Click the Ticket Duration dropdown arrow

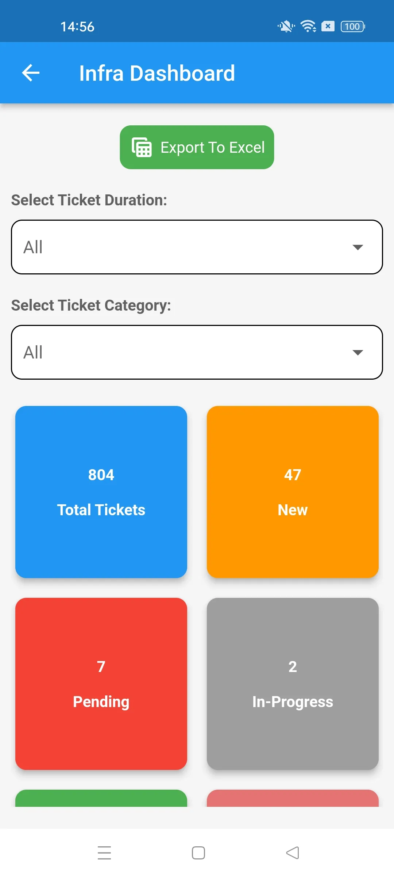coord(358,247)
